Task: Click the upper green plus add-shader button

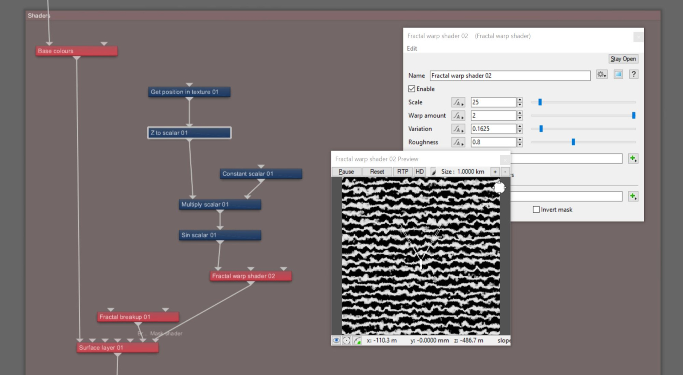Action: point(633,159)
